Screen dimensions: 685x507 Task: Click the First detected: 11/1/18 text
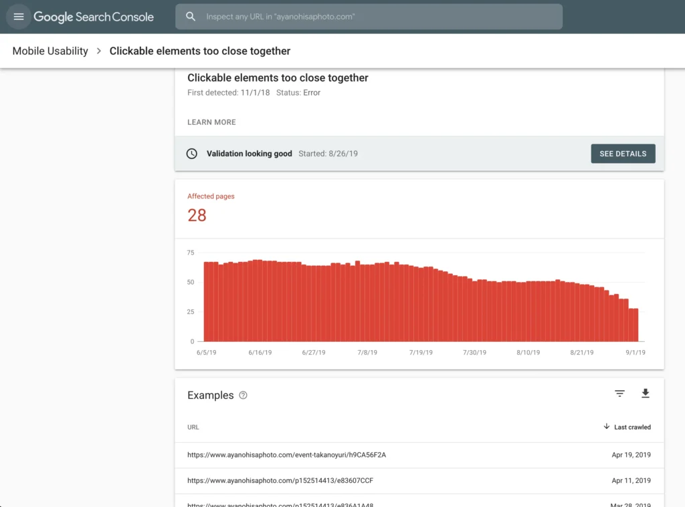point(229,93)
